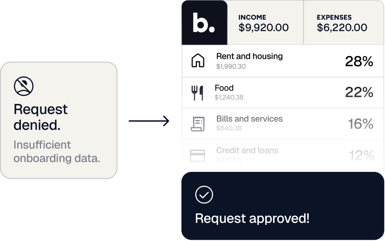Click the Request approved! banner text

pyautogui.click(x=252, y=218)
